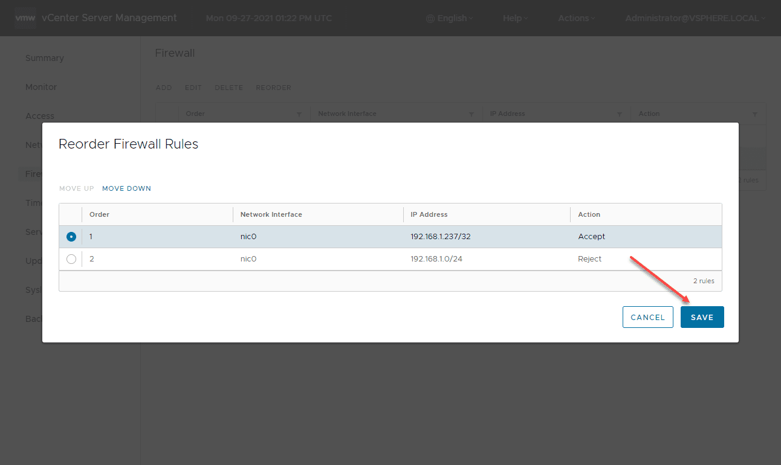The image size is (781, 465).
Task: Expand the Help dropdown menu
Action: pos(515,18)
